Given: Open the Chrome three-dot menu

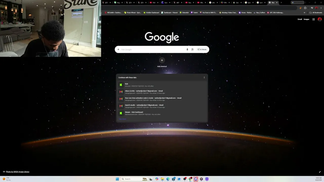Looking at the screenshot, I should [321, 8].
